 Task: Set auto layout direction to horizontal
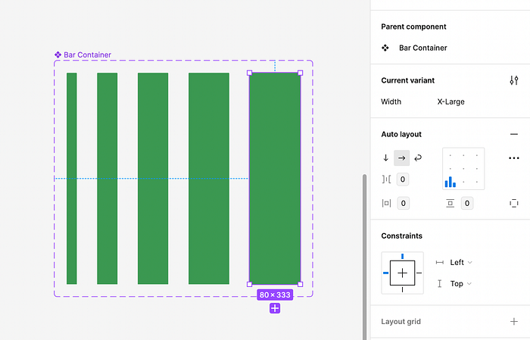pos(401,158)
